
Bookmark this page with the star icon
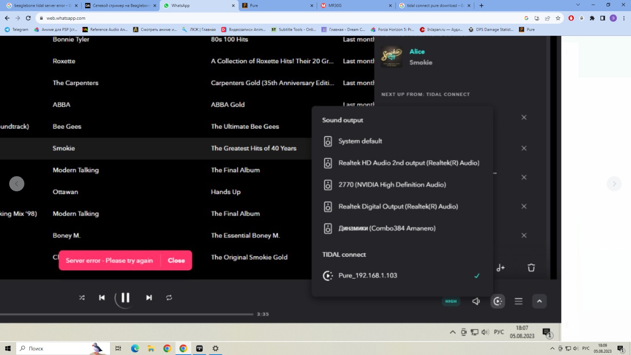(x=558, y=18)
